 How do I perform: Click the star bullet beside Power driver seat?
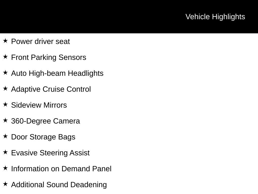5,41
